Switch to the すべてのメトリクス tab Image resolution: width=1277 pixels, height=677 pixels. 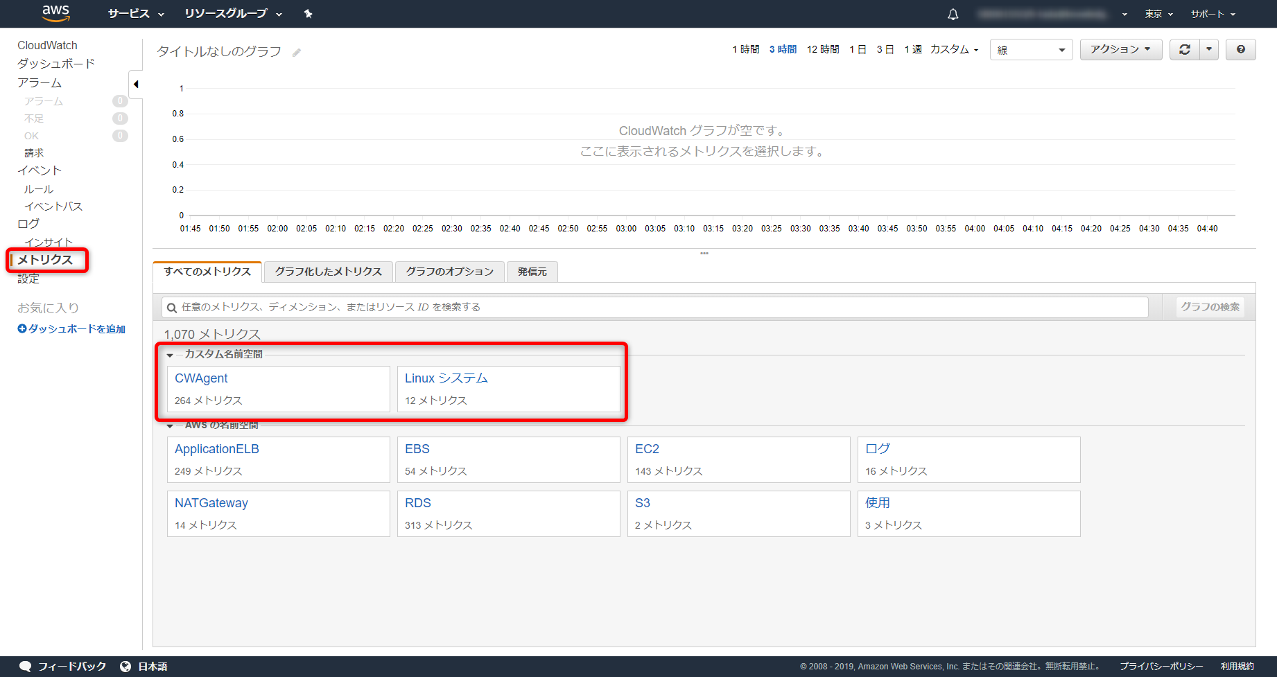pyautogui.click(x=207, y=272)
